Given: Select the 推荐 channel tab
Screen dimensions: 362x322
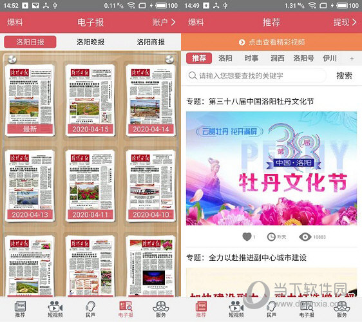Looking at the screenshot, I should pos(199,58).
